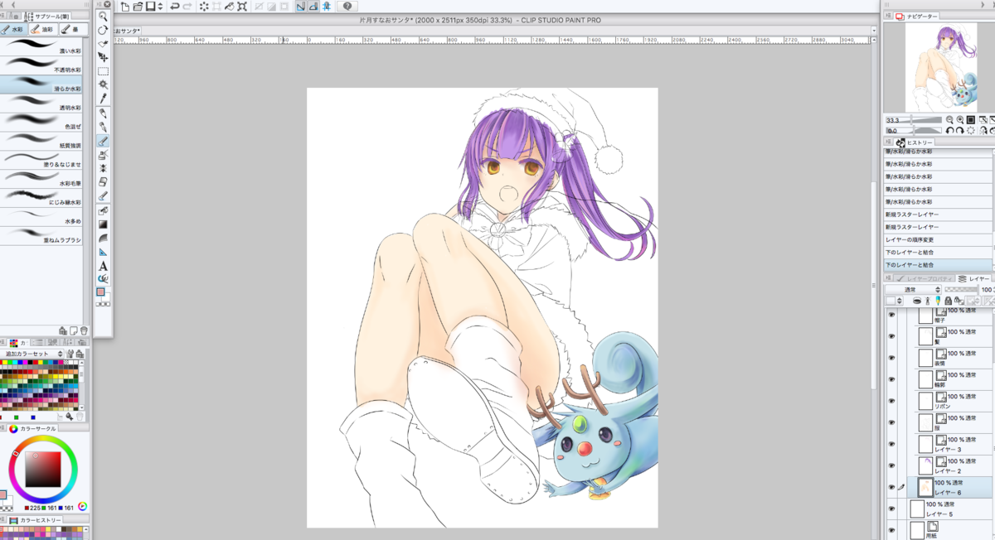
Task: Select the Text tool (A icon)
Action: click(x=103, y=266)
